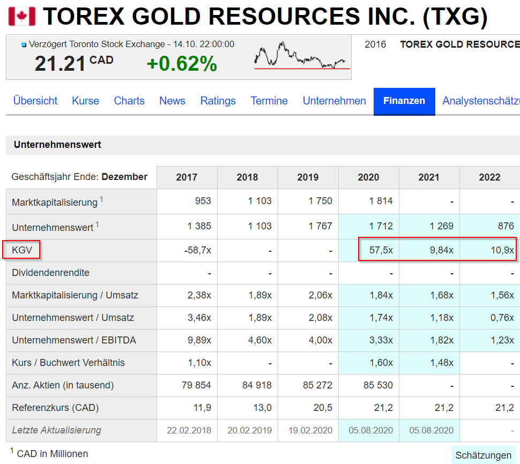Click the delayed quote indicator square
The width and height of the screenshot is (520, 464).
tap(24, 45)
